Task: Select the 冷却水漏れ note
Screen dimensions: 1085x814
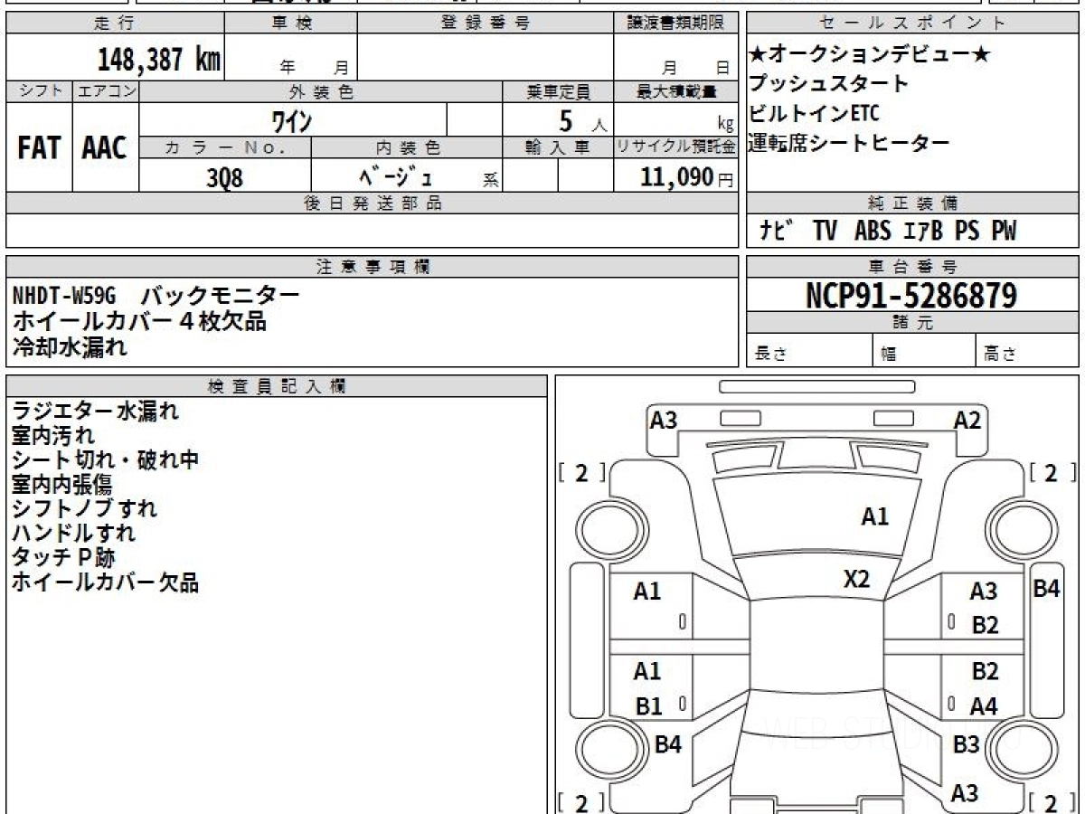Action: pyautogui.click(x=70, y=346)
